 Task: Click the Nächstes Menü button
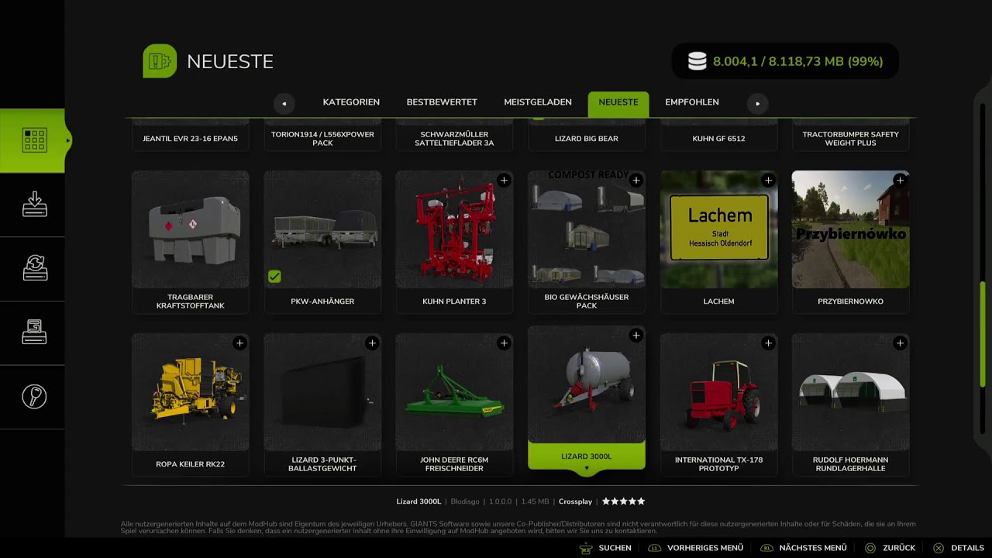point(804,548)
